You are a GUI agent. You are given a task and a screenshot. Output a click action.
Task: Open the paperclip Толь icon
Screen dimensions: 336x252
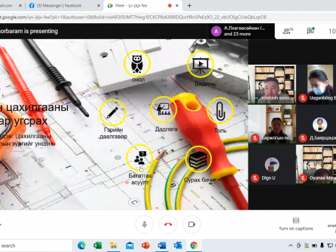(x=220, y=111)
